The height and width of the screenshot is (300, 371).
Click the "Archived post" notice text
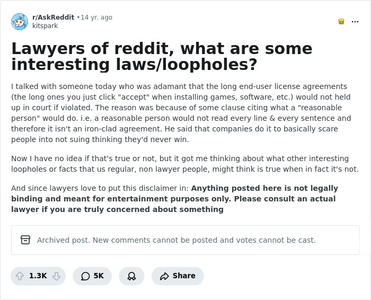176,240
